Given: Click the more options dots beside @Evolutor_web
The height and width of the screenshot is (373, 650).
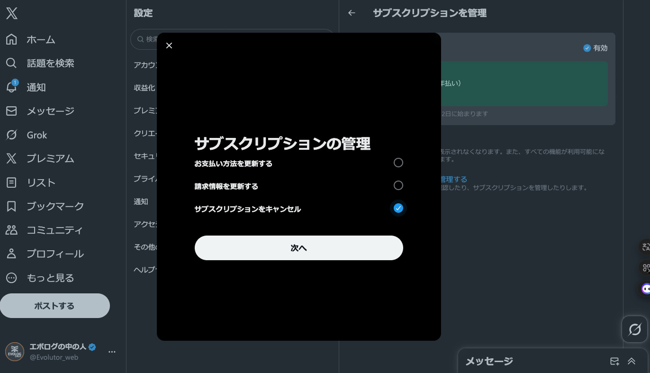Looking at the screenshot, I should click(112, 352).
